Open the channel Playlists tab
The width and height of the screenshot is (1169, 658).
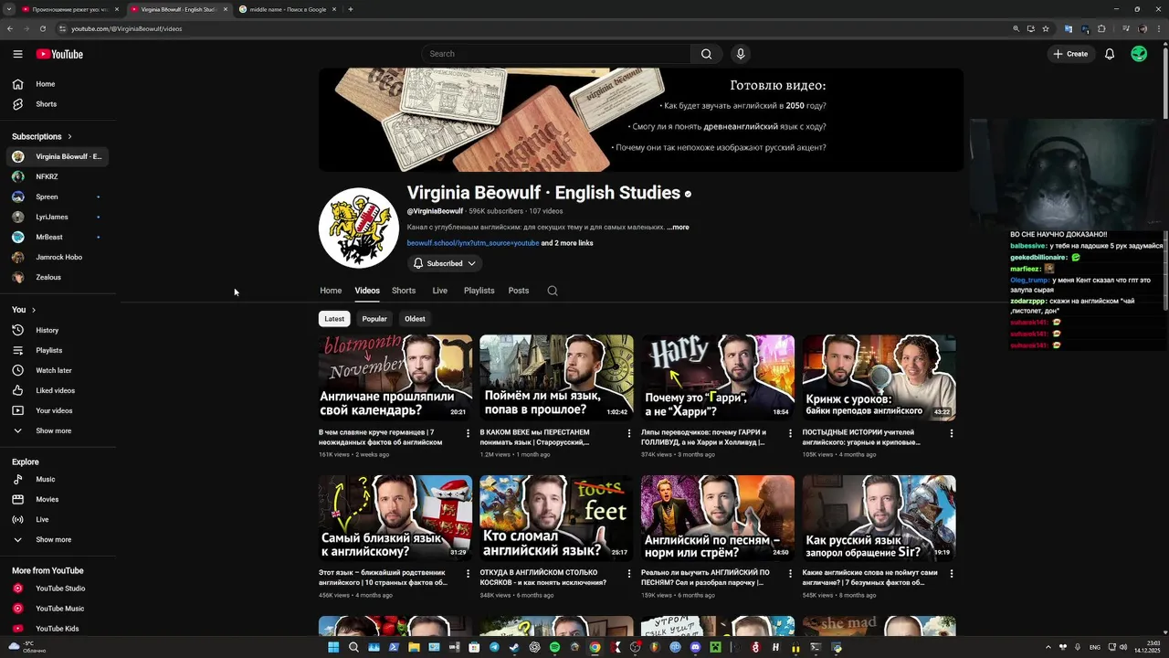pyautogui.click(x=479, y=291)
